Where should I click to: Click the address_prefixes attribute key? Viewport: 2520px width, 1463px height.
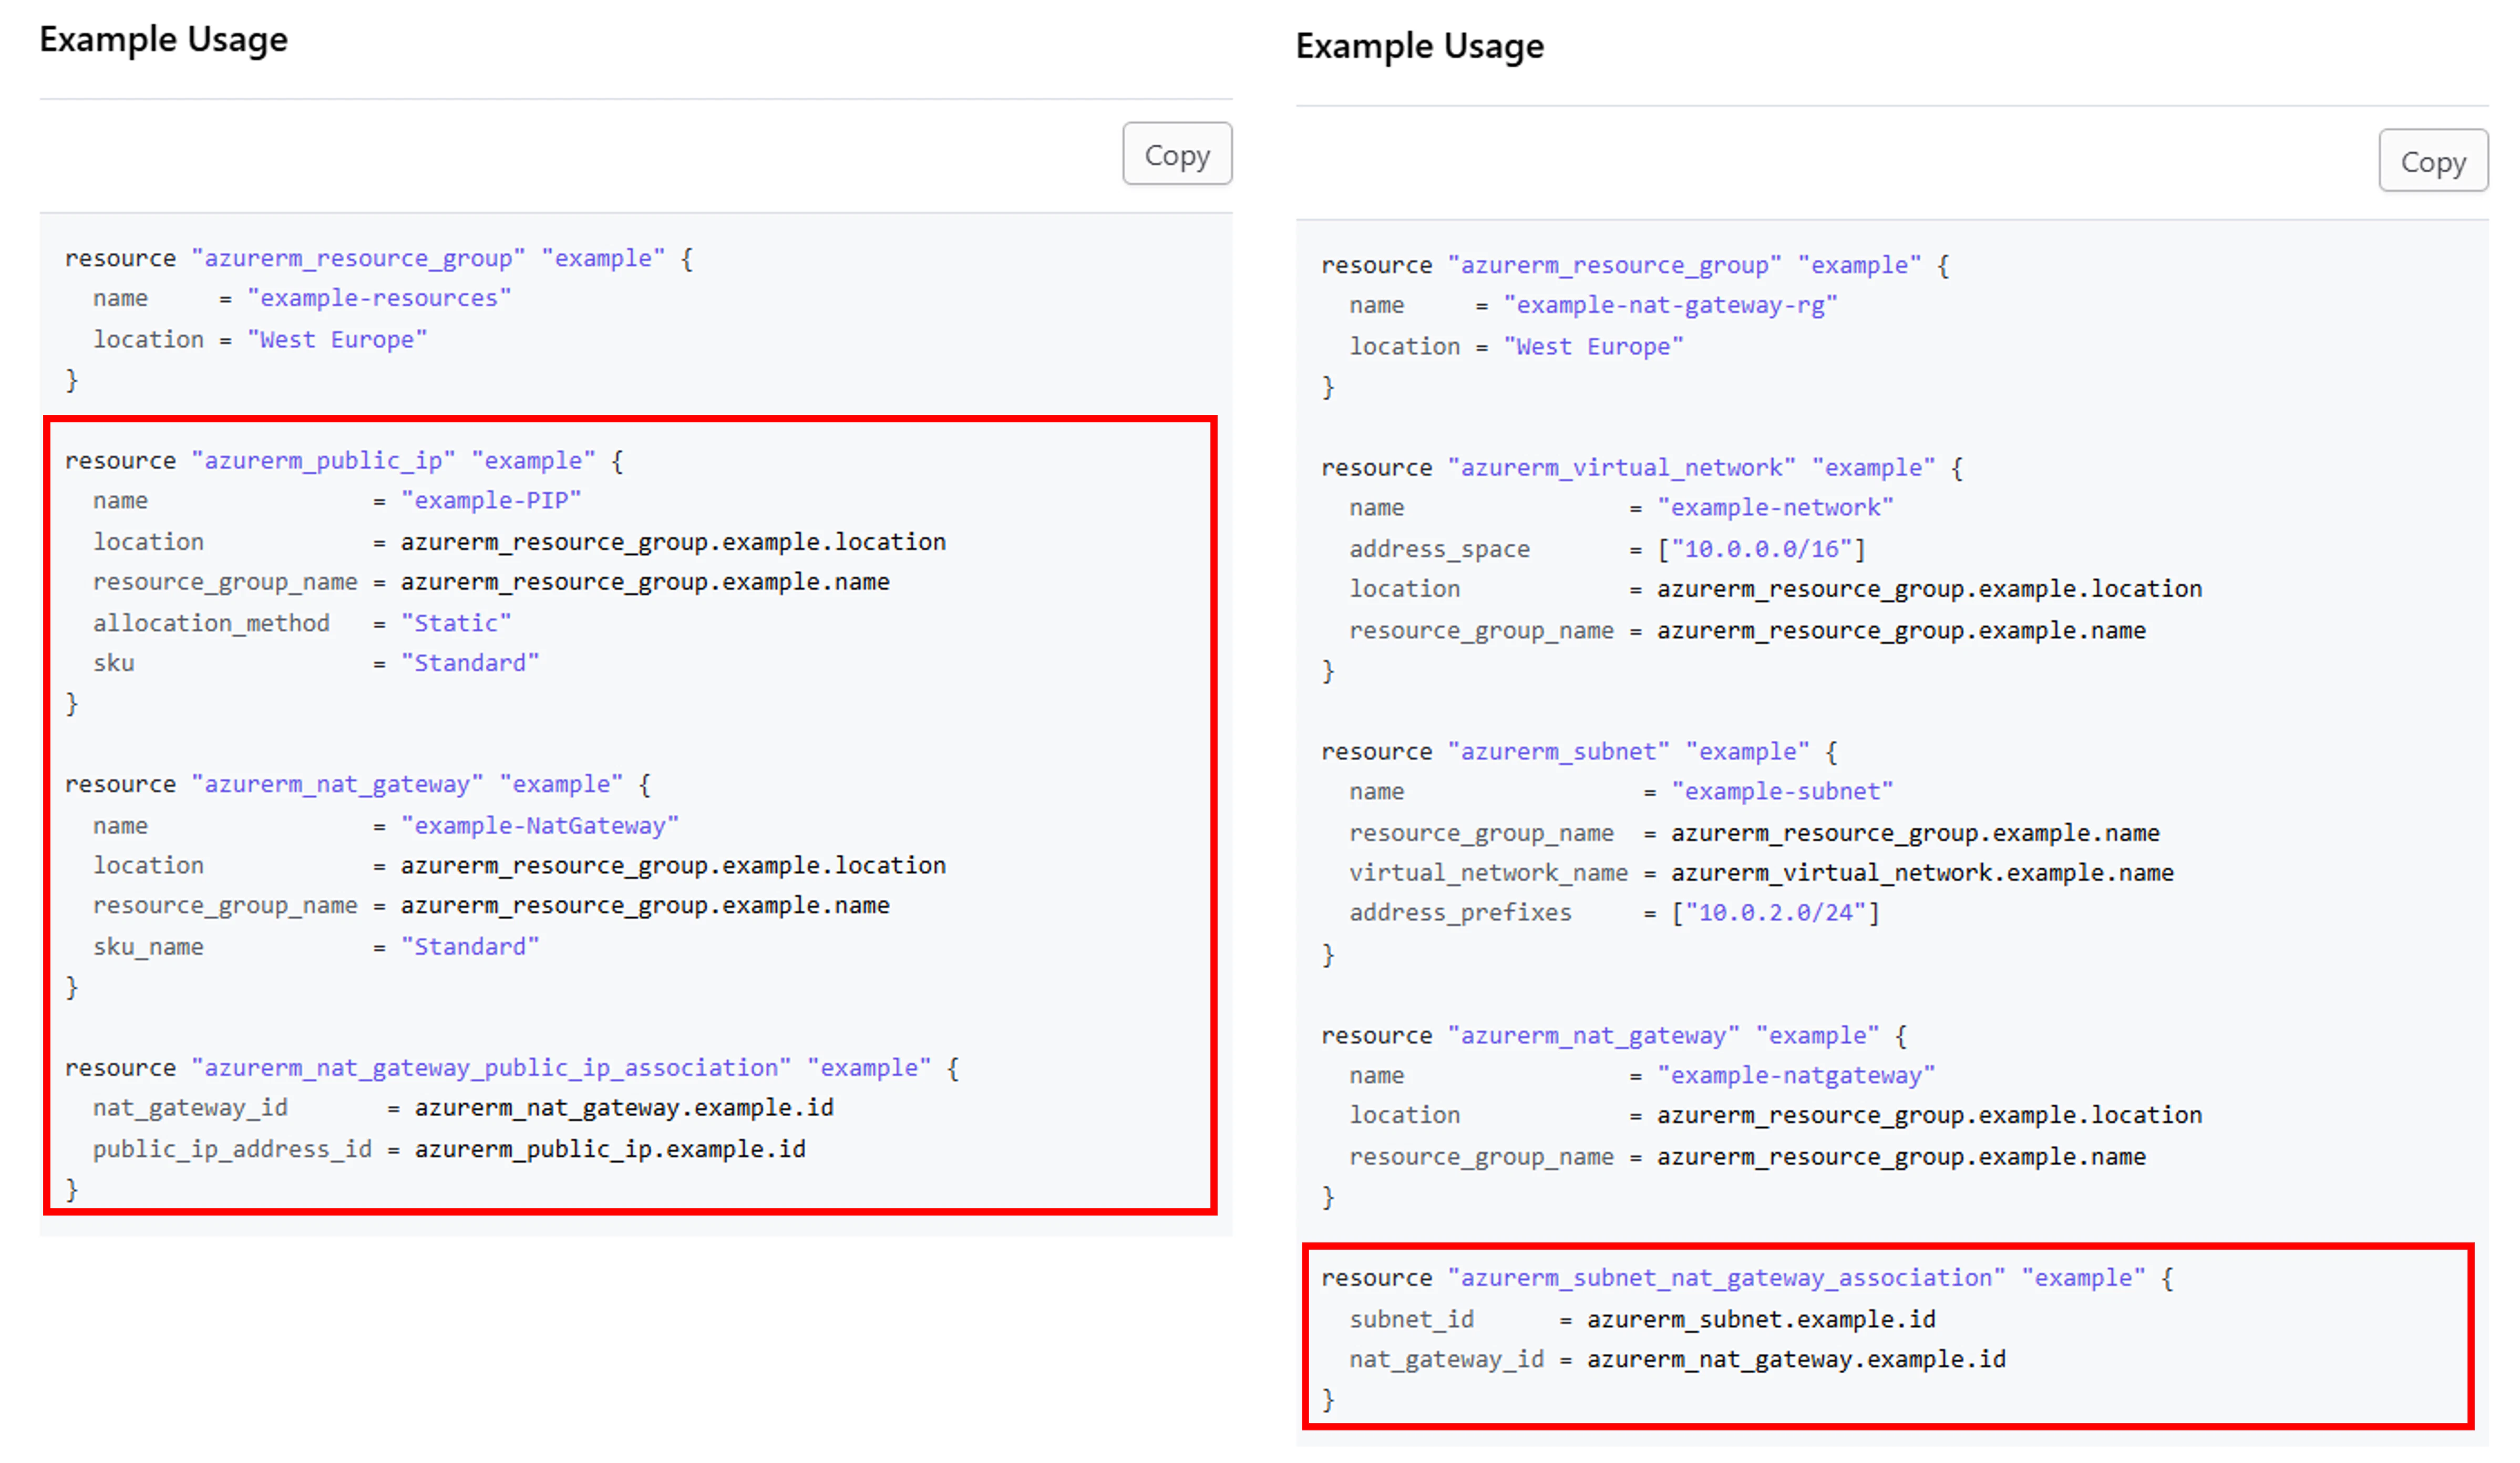[1460, 914]
